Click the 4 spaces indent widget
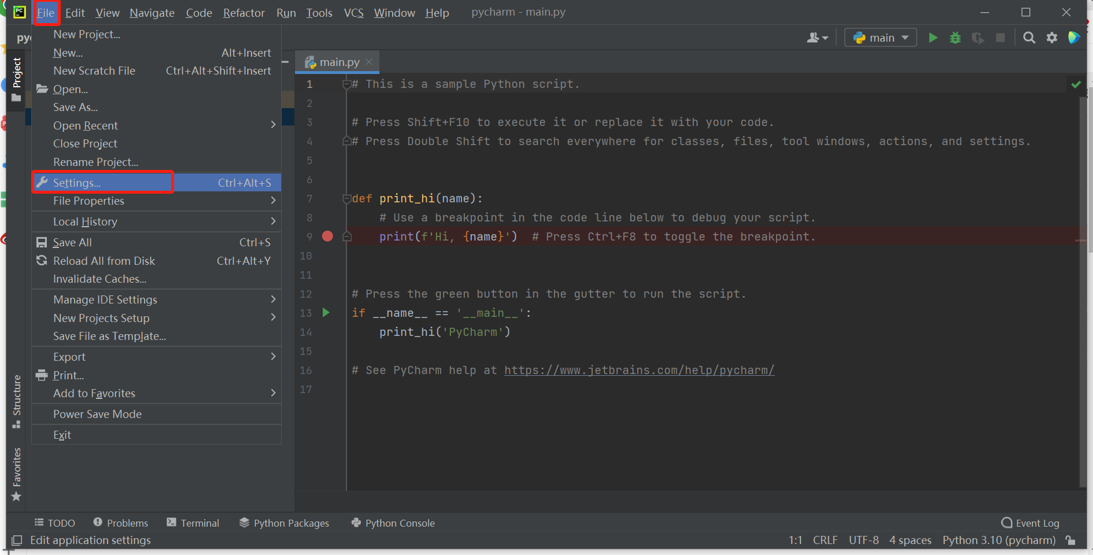This screenshot has width=1093, height=555. pyautogui.click(x=910, y=540)
